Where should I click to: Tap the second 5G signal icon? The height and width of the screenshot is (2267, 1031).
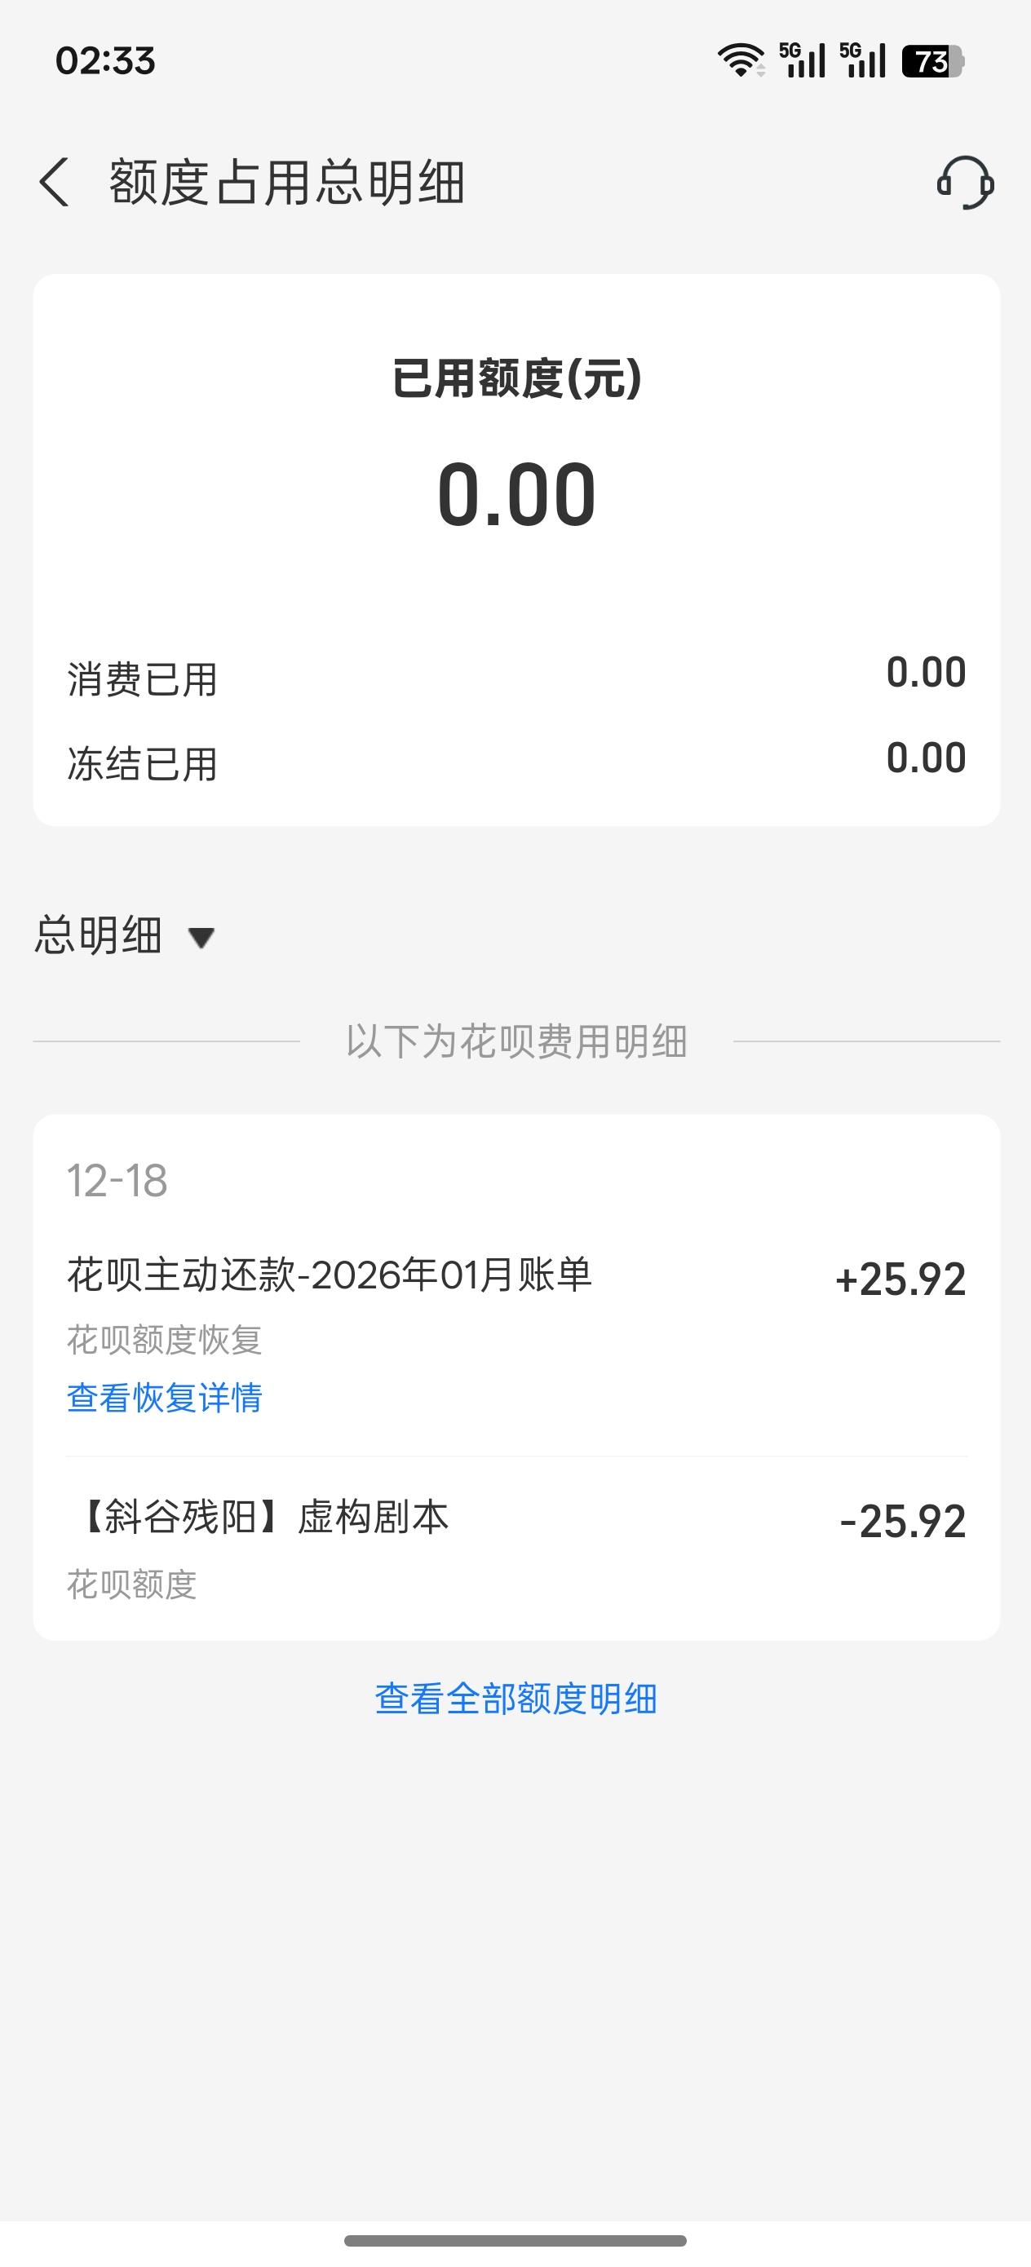coord(862,60)
